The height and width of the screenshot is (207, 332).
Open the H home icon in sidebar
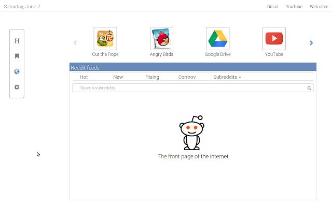click(x=17, y=41)
